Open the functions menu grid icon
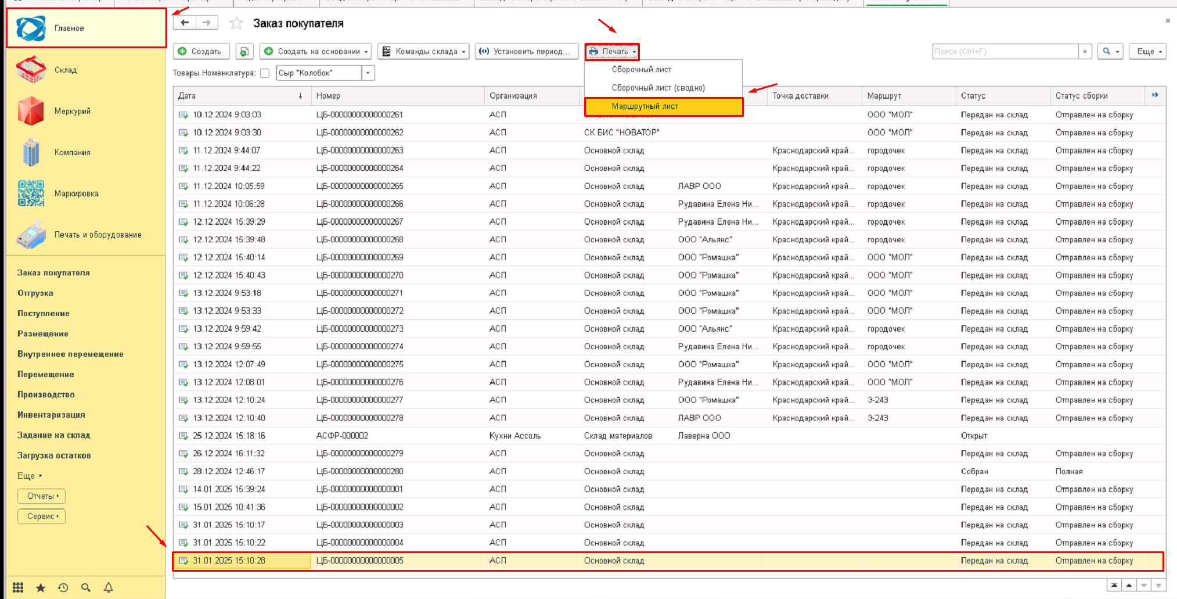The width and height of the screenshot is (1177, 599). click(18, 587)
